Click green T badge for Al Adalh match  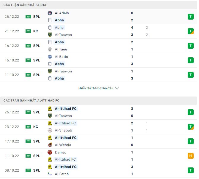[190, 17]
